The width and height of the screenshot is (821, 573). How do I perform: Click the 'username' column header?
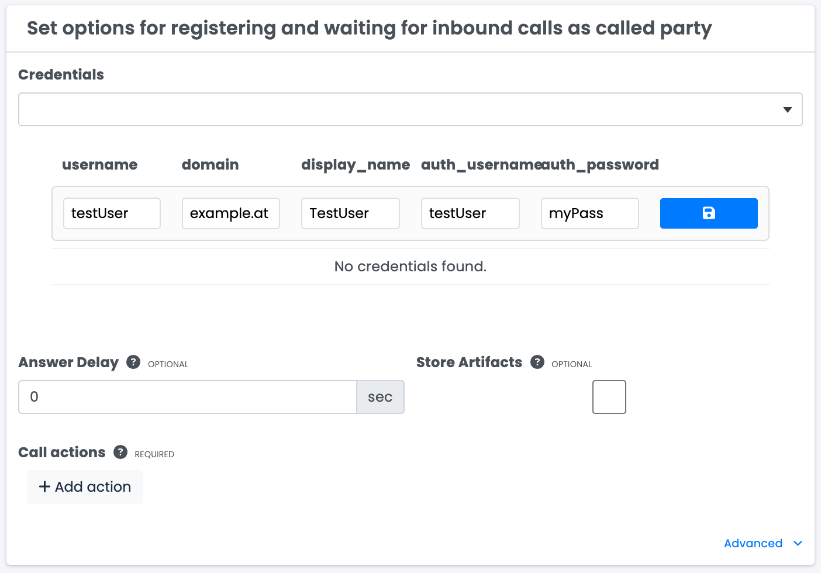[x=100, y=165]
